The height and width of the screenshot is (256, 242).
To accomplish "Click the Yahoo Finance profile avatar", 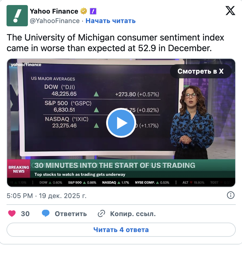I will point(17,16).
